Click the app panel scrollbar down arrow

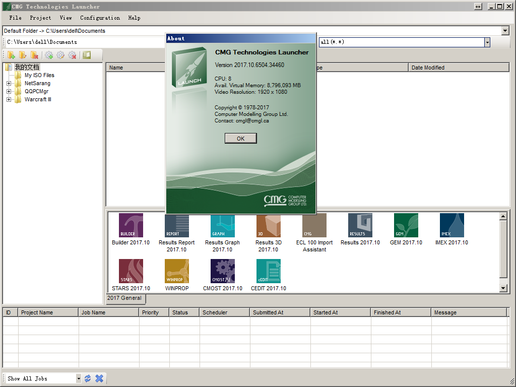point(503,288)
